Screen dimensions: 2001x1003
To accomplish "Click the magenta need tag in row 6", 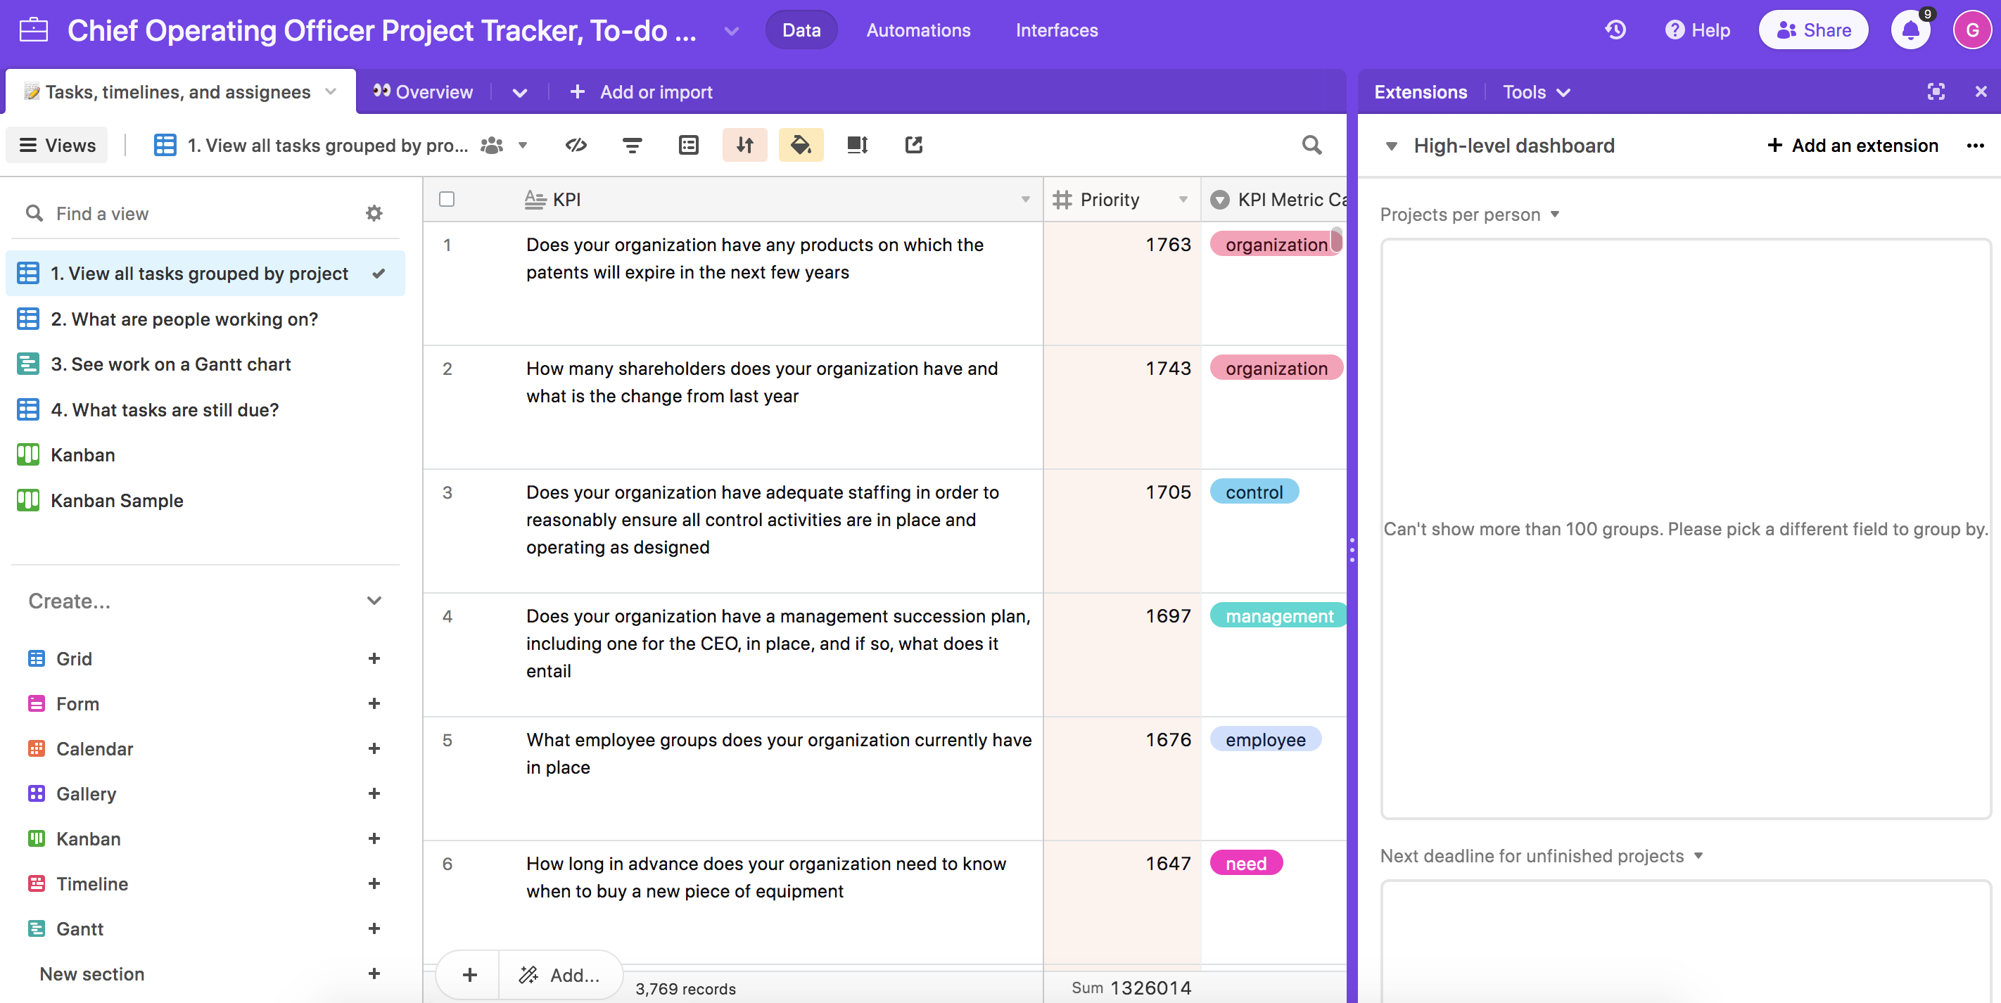I will click(x=1246, y=863).
